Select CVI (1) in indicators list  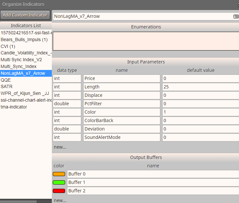[x=26, y=46]
